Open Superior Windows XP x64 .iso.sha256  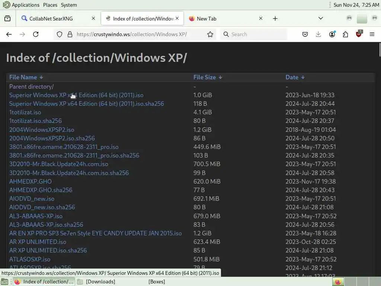click(86, 104)
